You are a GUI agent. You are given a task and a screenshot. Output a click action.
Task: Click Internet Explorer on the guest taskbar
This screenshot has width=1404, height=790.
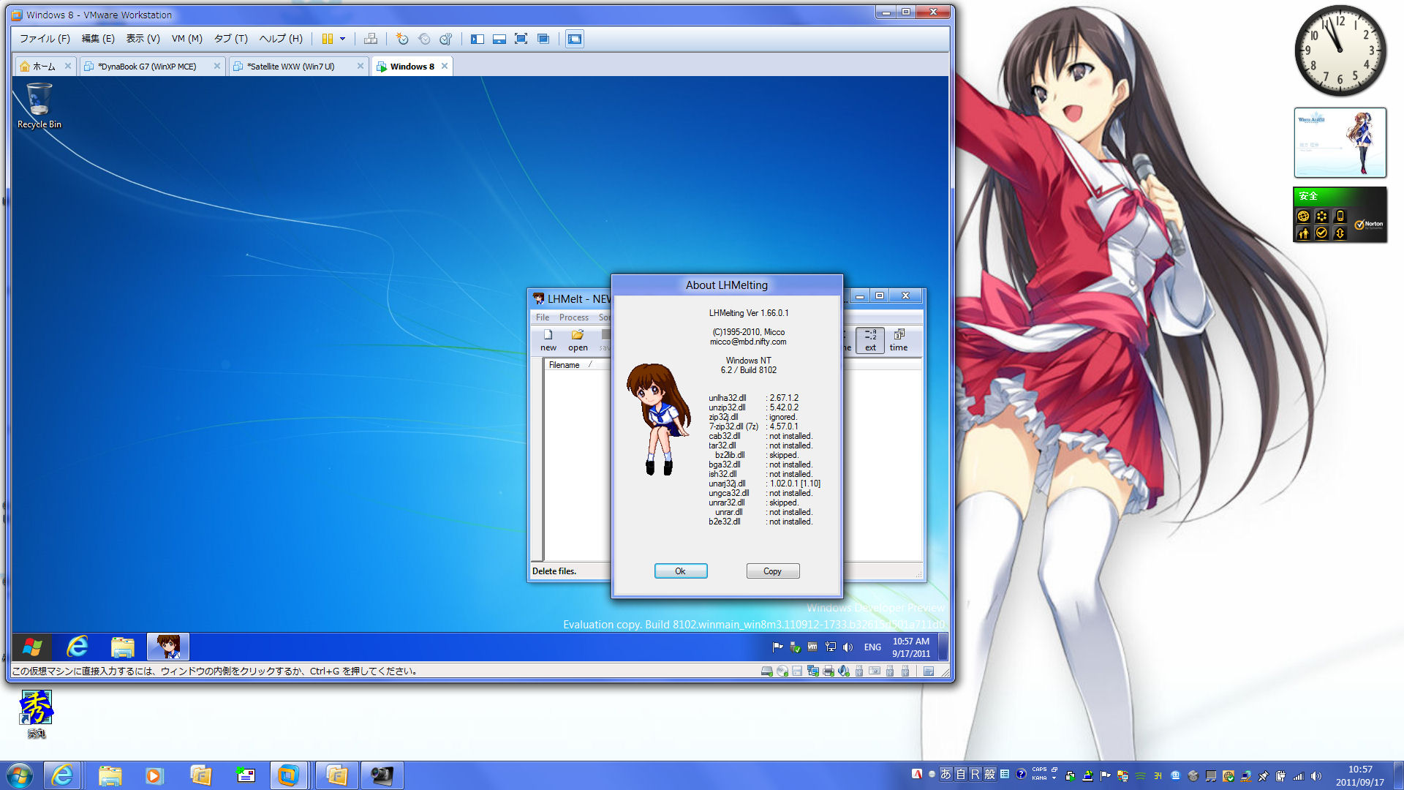point(78,647)
